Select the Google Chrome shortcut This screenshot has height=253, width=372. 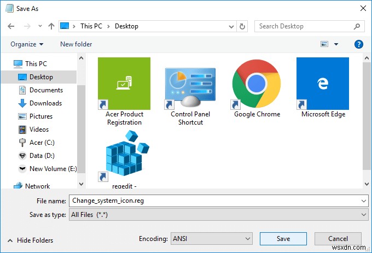point(257,88)
